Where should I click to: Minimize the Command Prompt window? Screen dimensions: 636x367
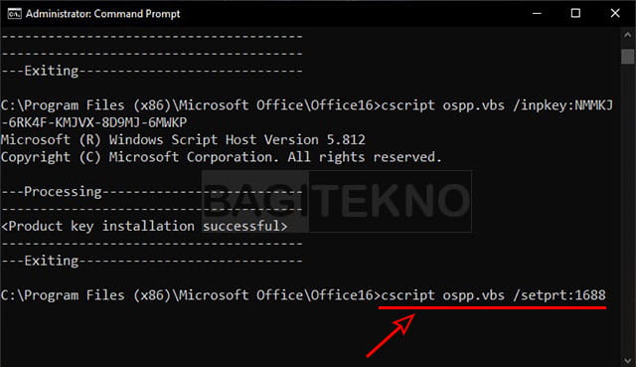(537, 13)
